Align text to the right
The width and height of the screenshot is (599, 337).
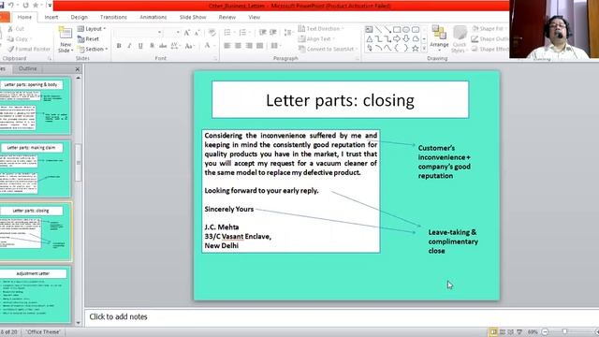tap(249, 46)
